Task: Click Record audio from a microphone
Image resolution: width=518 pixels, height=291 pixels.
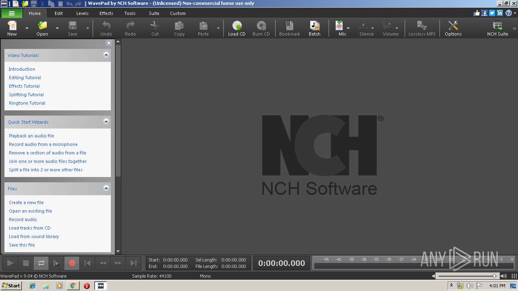Action: coord(43,144)
